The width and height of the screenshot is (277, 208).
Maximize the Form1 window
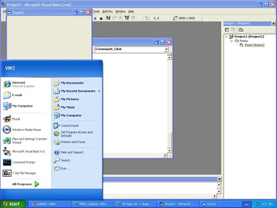[82, 12]
